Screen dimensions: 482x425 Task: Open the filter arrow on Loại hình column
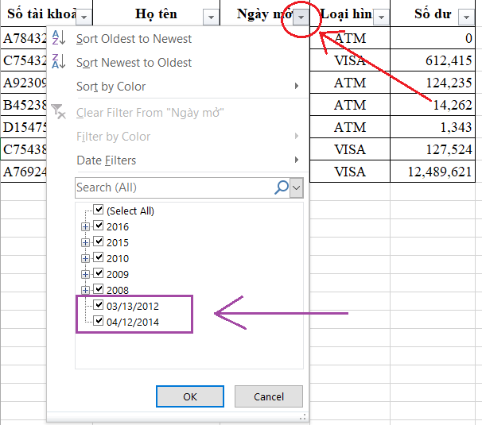click(381, 17)
